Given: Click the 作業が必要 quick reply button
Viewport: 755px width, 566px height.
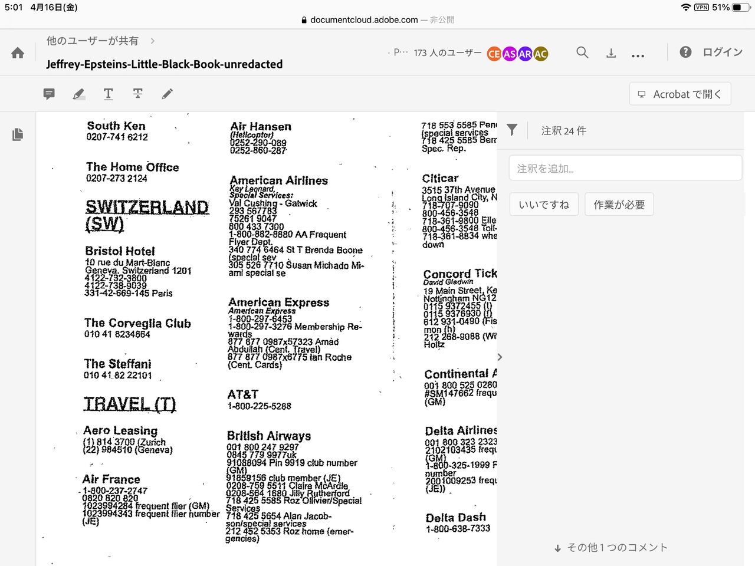Looking at the screenshot, I should (619, 205).
